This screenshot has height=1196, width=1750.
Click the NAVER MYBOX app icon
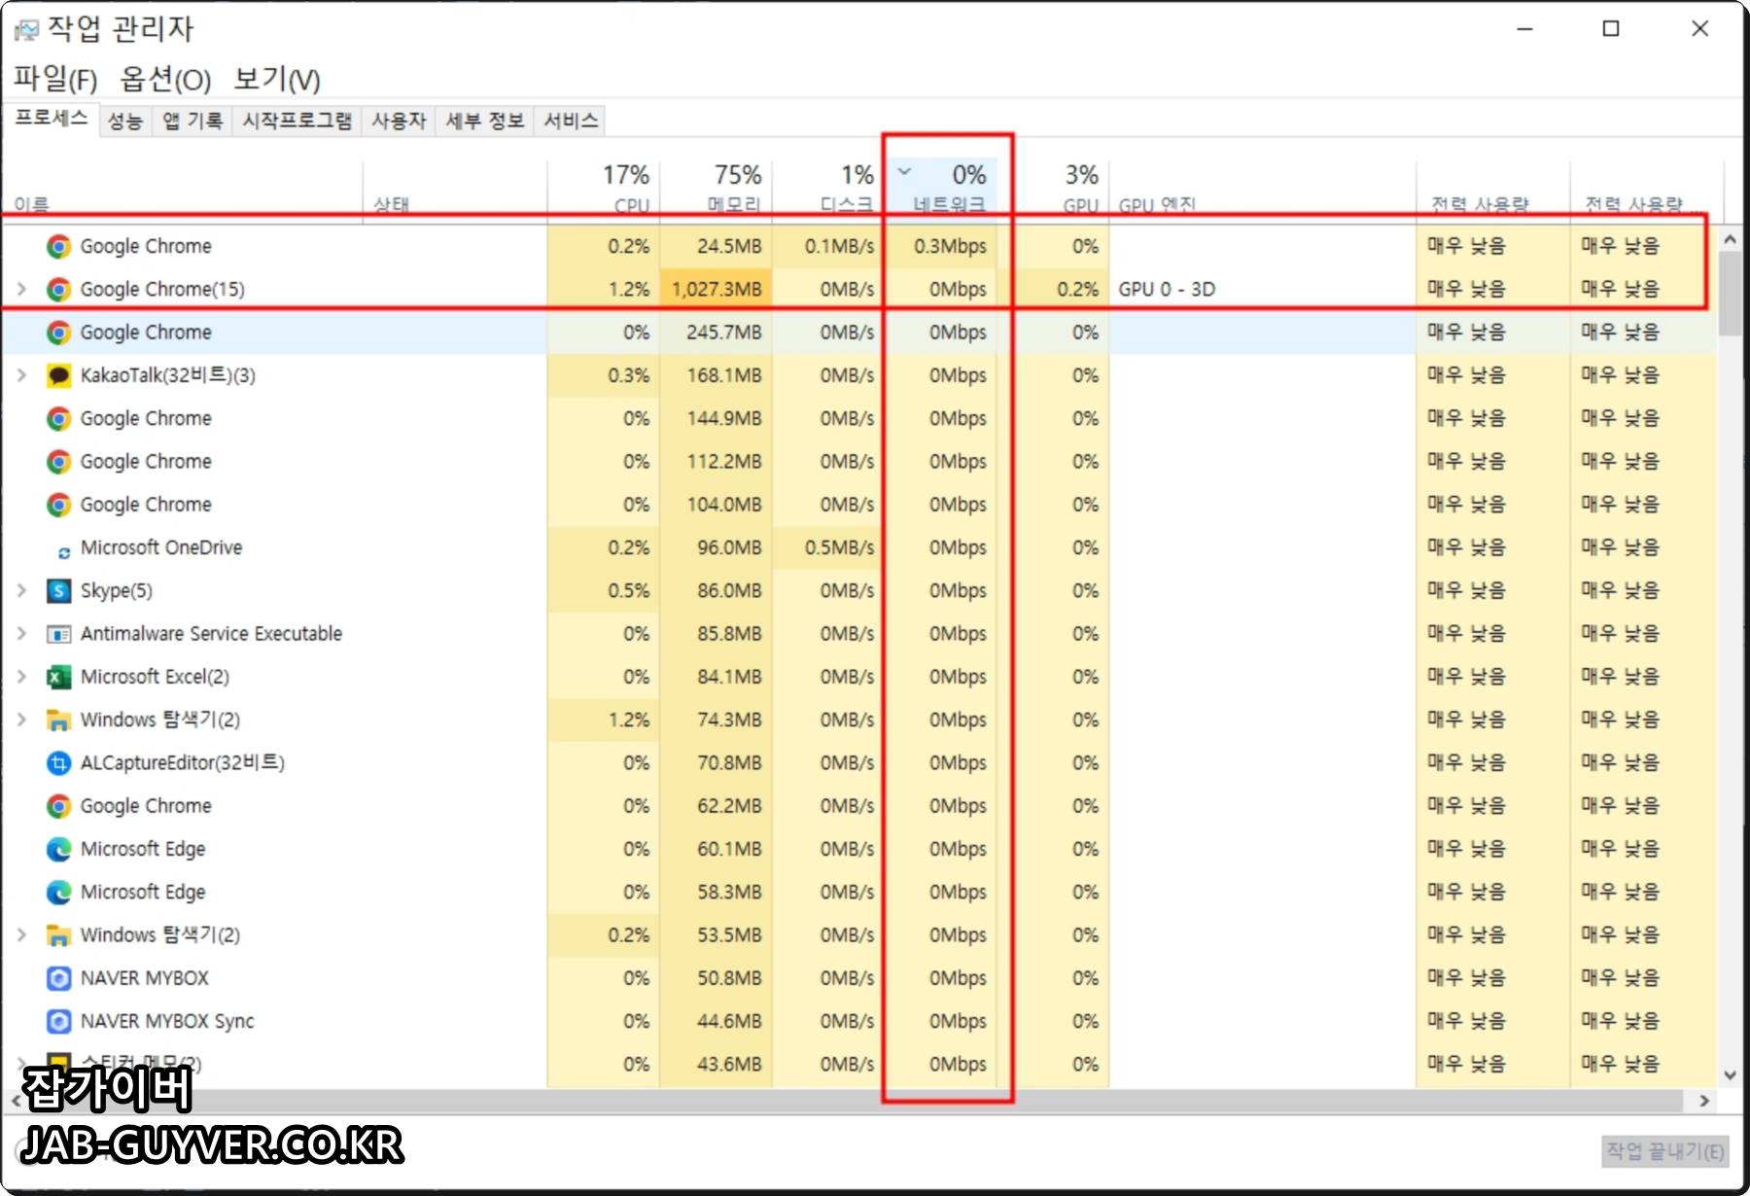tap(58, 978)
